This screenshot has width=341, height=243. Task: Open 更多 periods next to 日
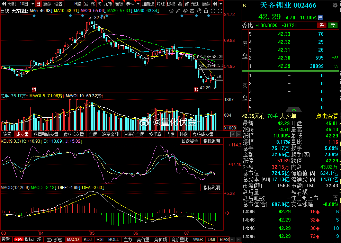[47, 4]
